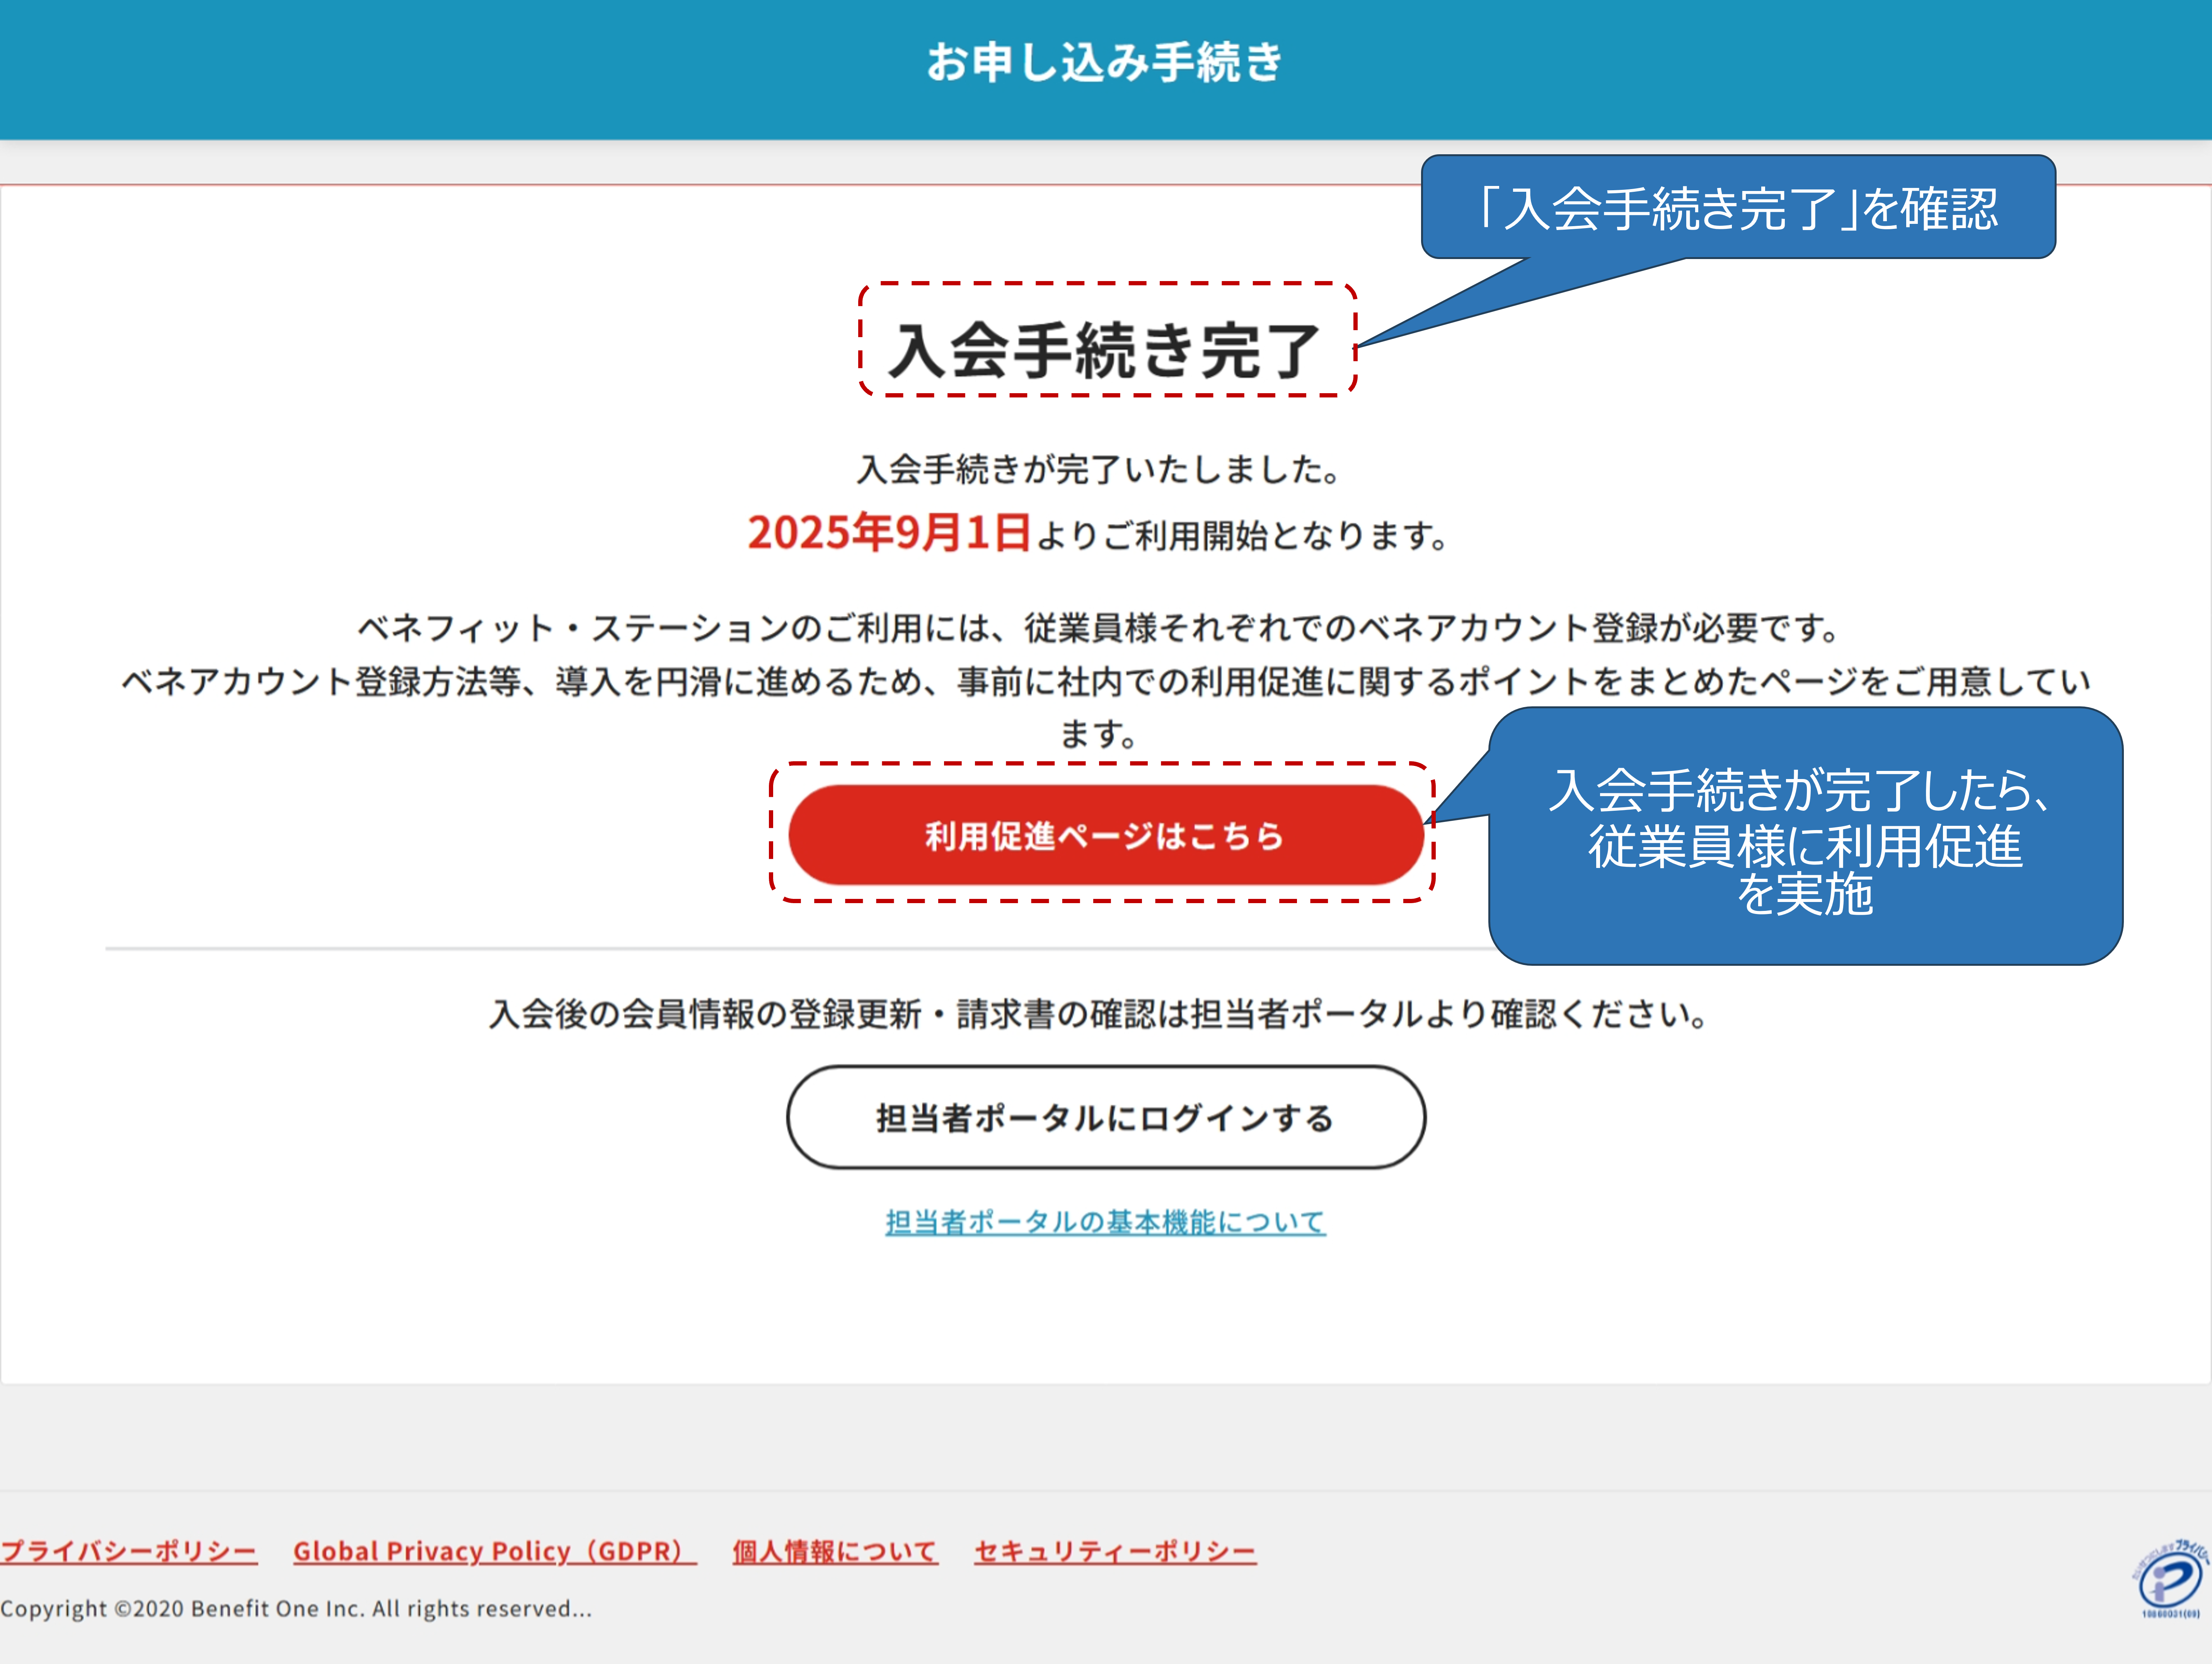Open Global Privacy Policy (GDPR) link
Image resolution: width=2212 pixels, height=1664 pixels.
[x=494, y=1551]
